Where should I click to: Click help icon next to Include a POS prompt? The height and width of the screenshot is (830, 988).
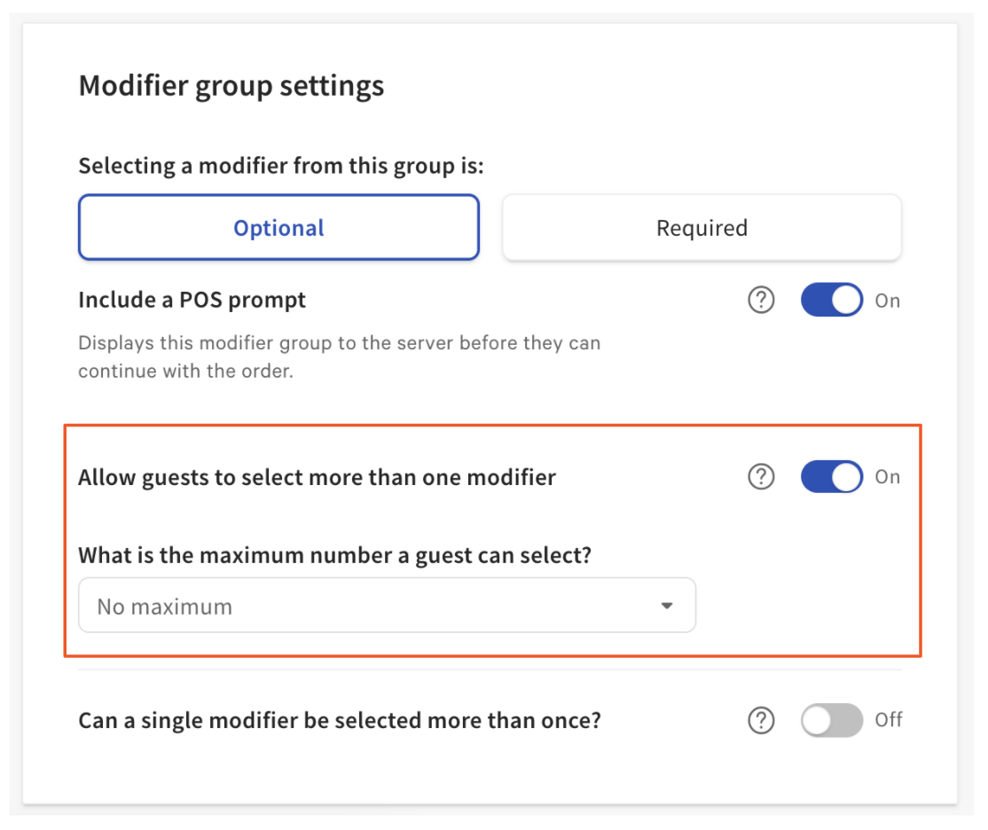761,301
